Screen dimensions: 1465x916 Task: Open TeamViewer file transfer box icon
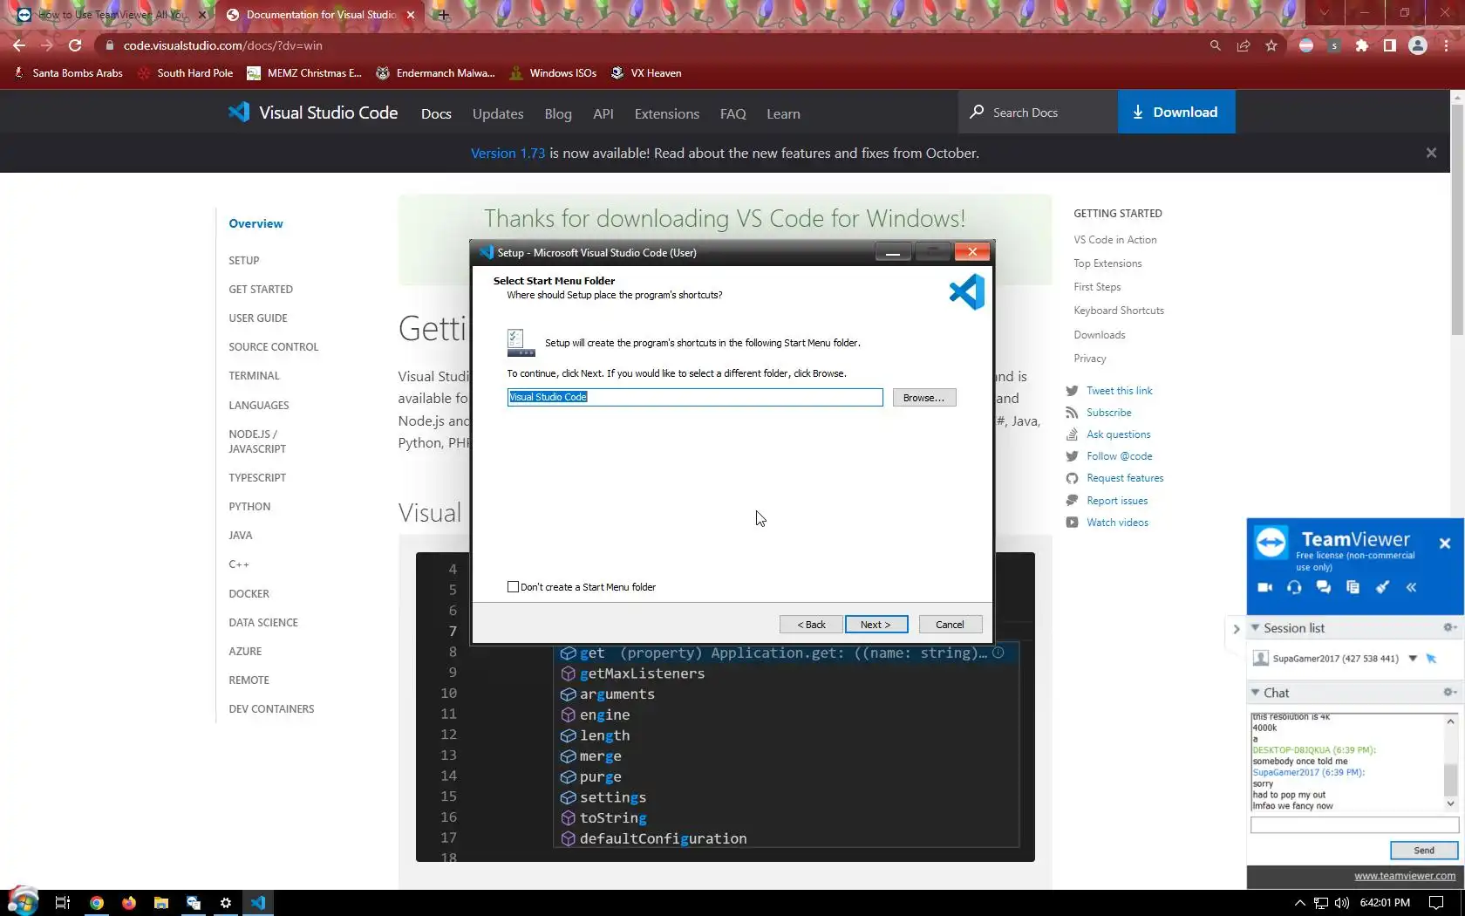pos(1353,588)
